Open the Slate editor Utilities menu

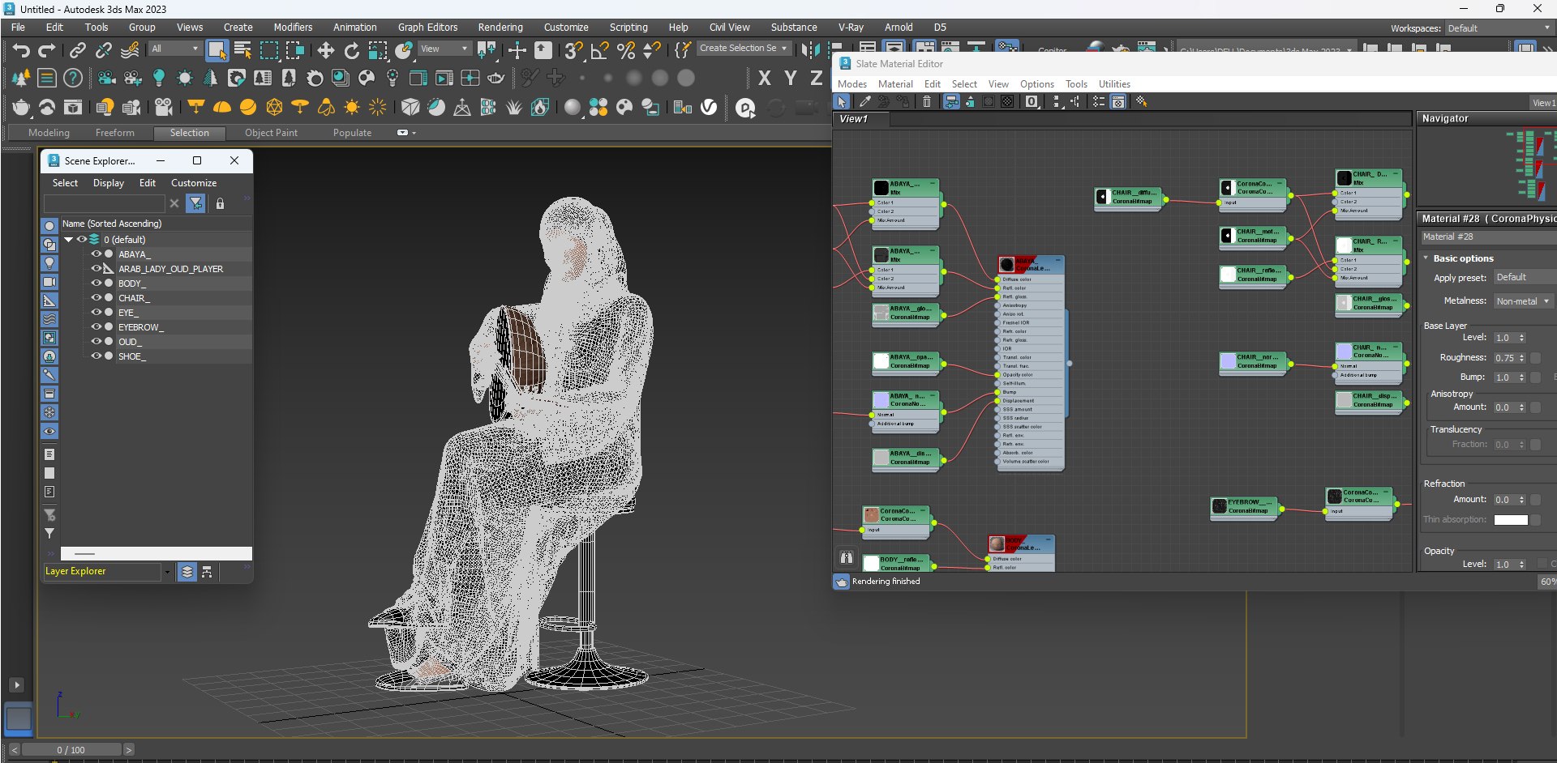[1114, 83]
